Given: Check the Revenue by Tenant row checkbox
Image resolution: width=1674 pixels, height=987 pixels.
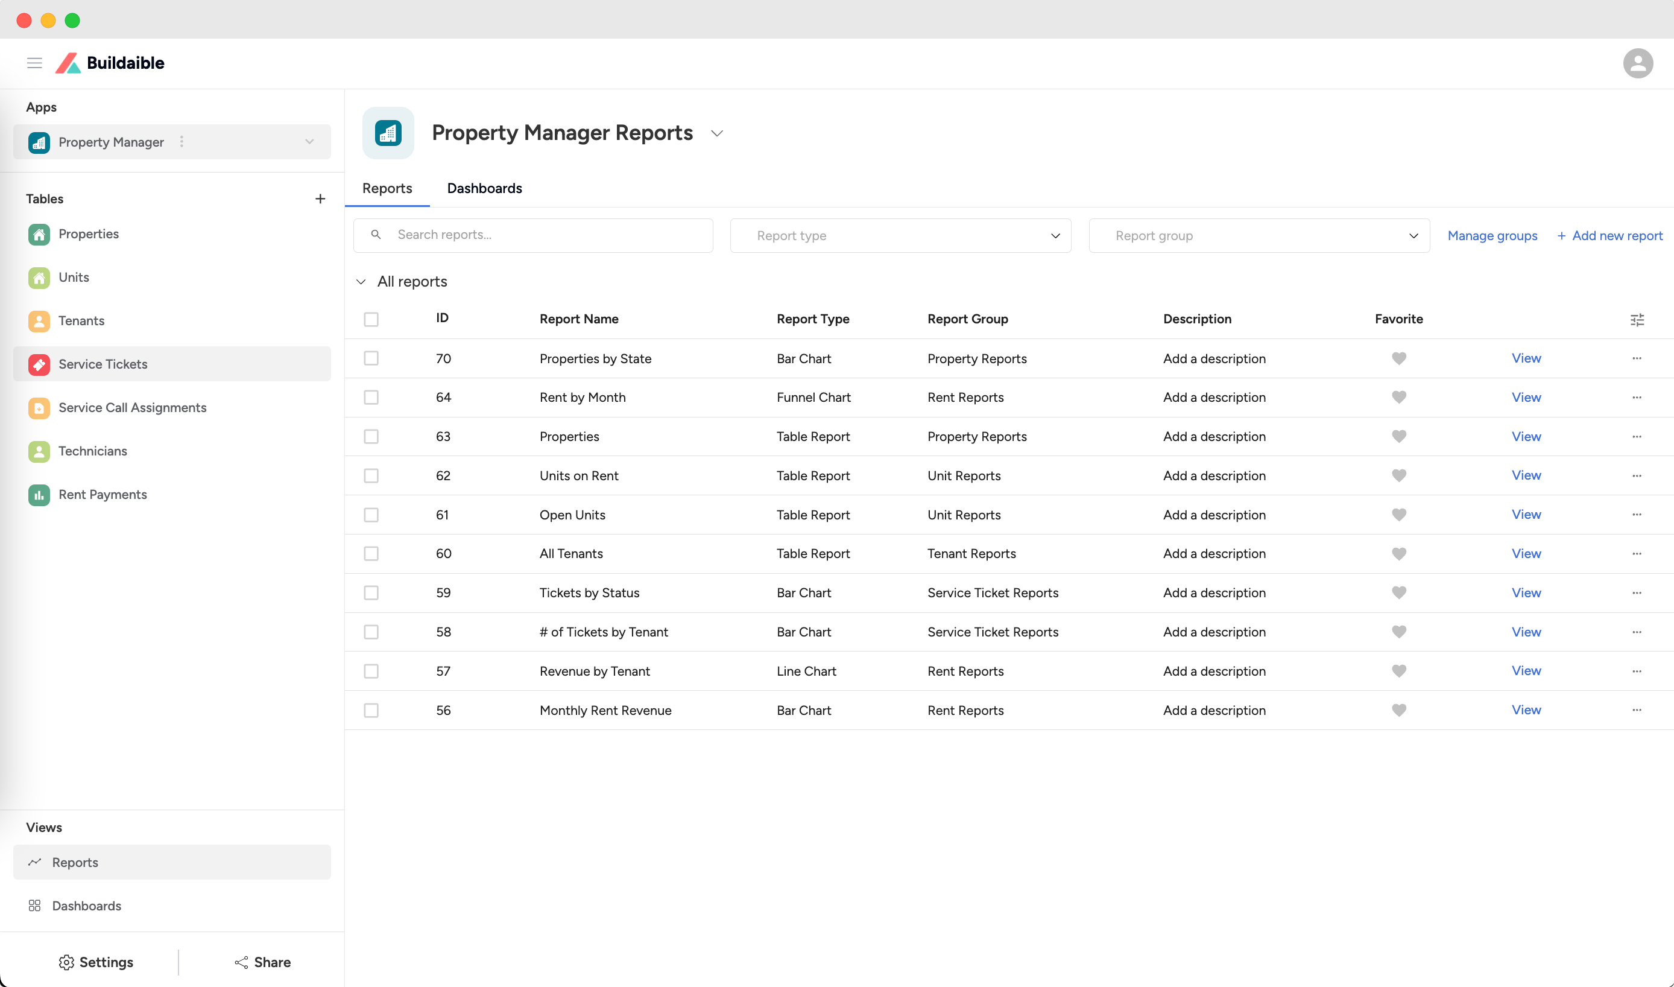Looking at the screenshot, I should coord(371,671).
